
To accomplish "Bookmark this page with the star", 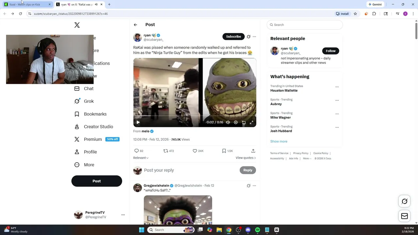I will pyautogui.click(x=355, y=14).
